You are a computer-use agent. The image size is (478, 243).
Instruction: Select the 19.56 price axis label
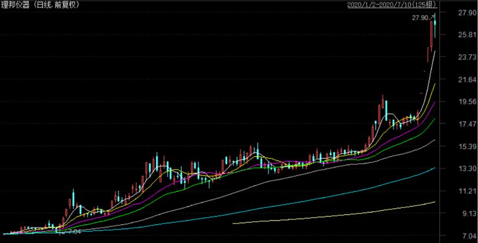(467, 102)
